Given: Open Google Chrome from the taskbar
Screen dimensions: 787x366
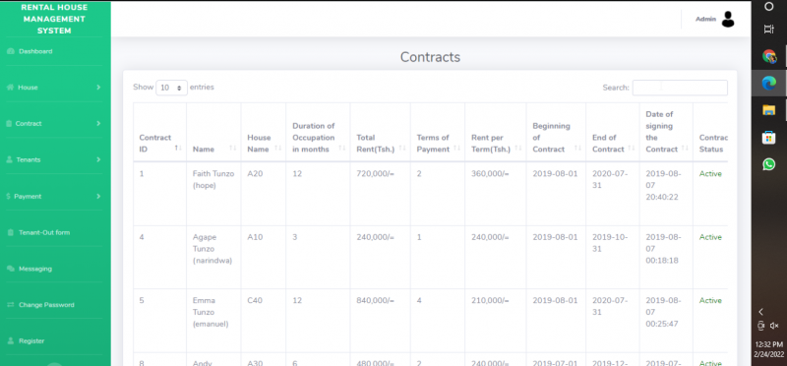Looking at the screenshot, I should (768, 56).
